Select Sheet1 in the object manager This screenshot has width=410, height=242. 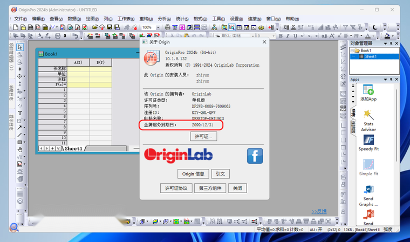pyautogui.click(x=371, y=56)
